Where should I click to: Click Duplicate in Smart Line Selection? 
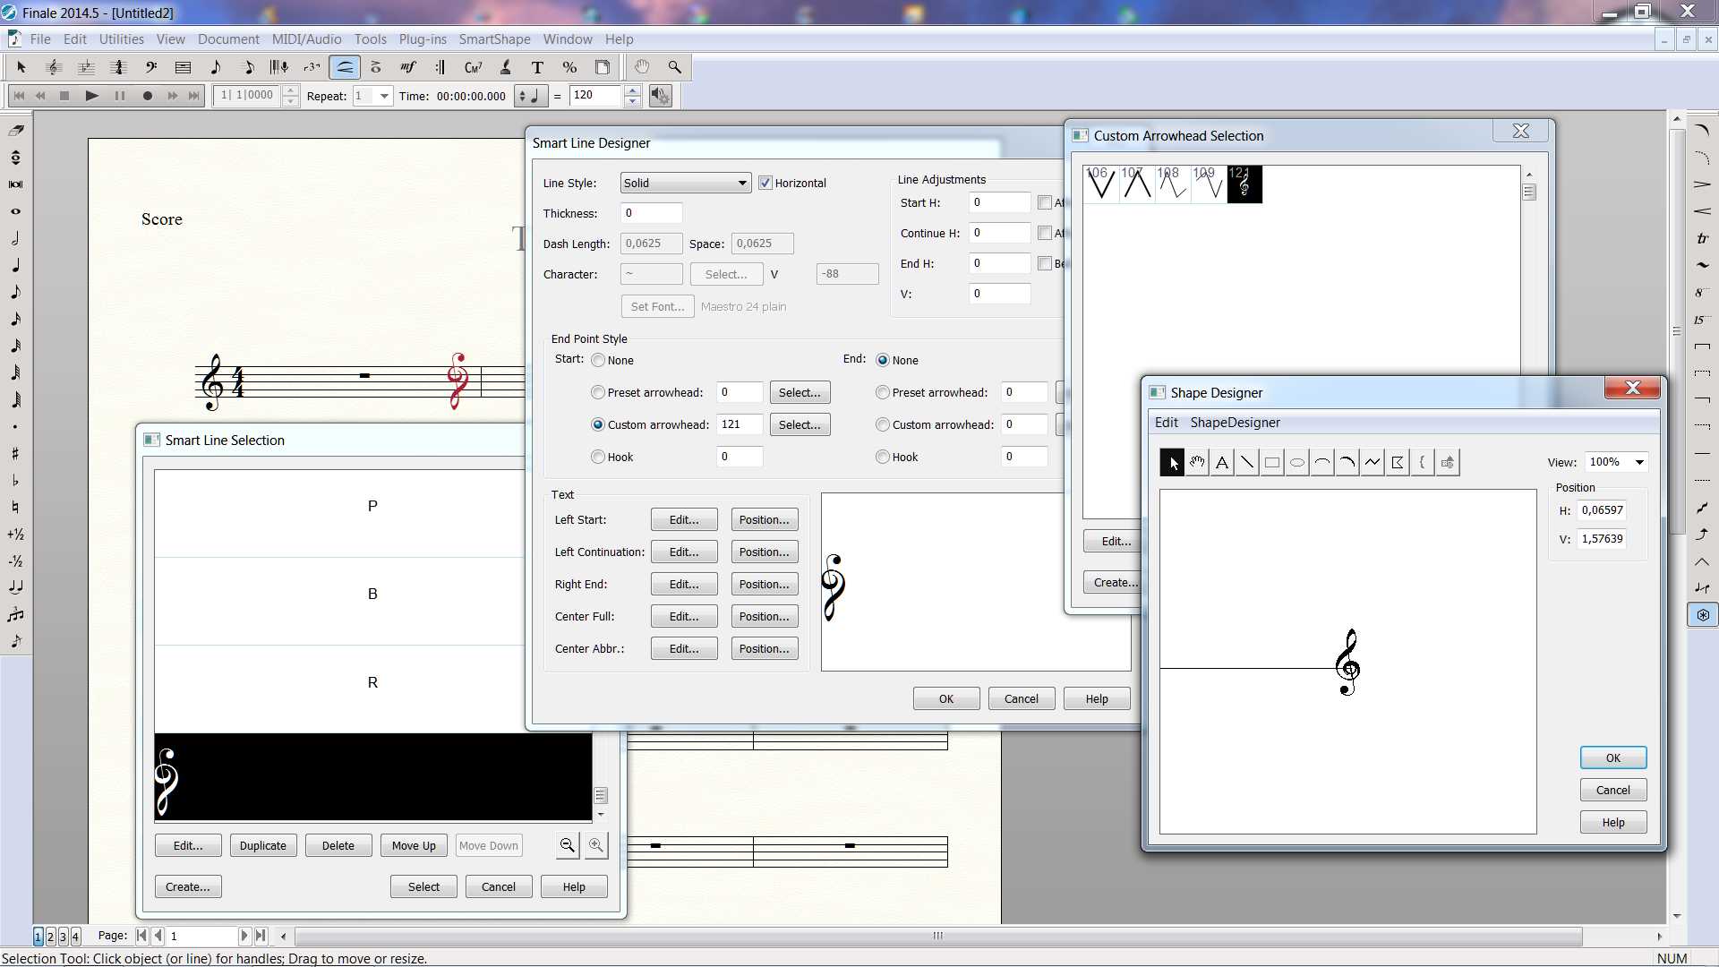(262, 845)
